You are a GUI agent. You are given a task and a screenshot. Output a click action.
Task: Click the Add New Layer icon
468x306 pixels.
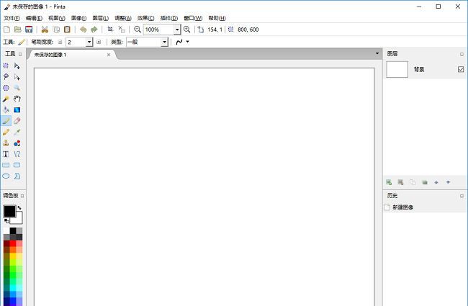389,182
